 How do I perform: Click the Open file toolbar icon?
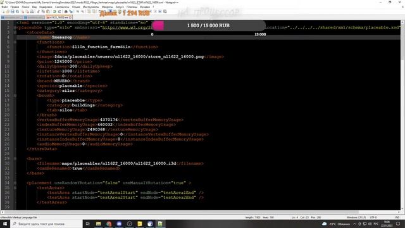point(8,11)
